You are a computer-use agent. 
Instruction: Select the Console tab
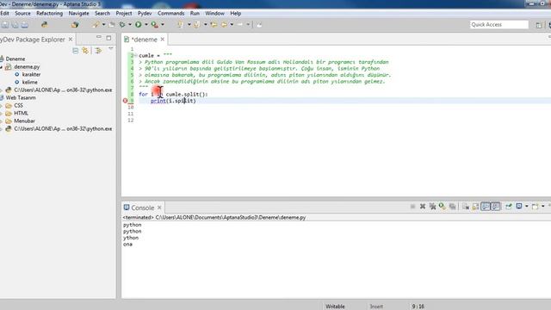click(x=143, y=208)
